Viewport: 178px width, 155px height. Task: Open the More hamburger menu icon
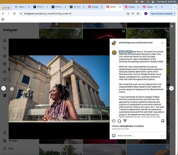pyautogui.click(x=5, y=148)
